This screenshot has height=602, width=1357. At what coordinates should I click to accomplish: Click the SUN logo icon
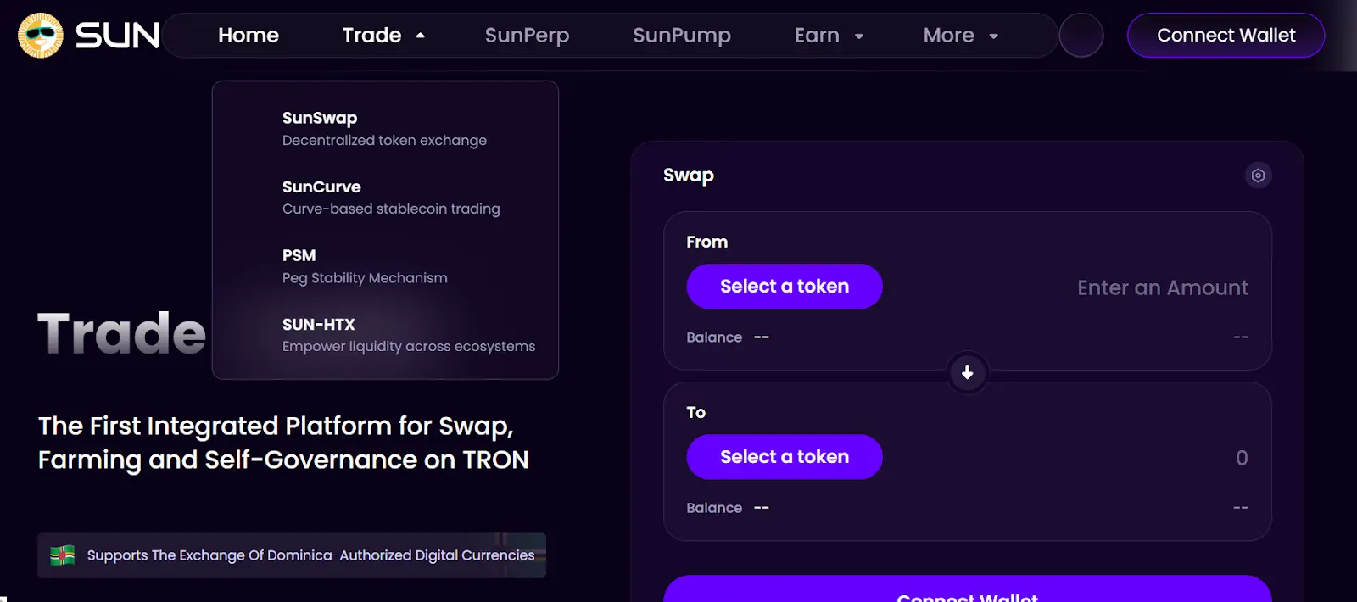[41, 35]
